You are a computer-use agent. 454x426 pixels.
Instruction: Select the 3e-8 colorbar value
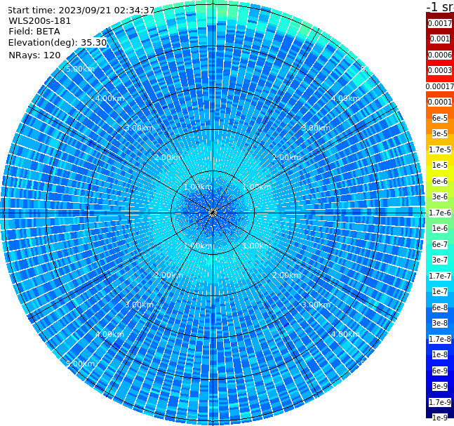point(440,323)
